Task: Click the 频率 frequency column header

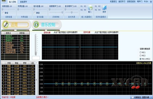Action: 25,63
